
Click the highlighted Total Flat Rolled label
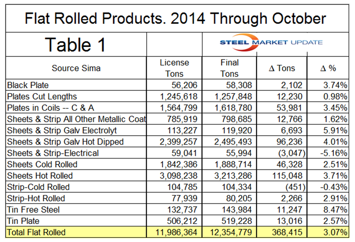(36, 233)
